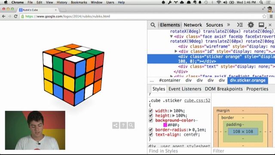This screenshot has width=275, height=155.
Task: Select the Styles sidebar tab
Action: click(159, 89)
